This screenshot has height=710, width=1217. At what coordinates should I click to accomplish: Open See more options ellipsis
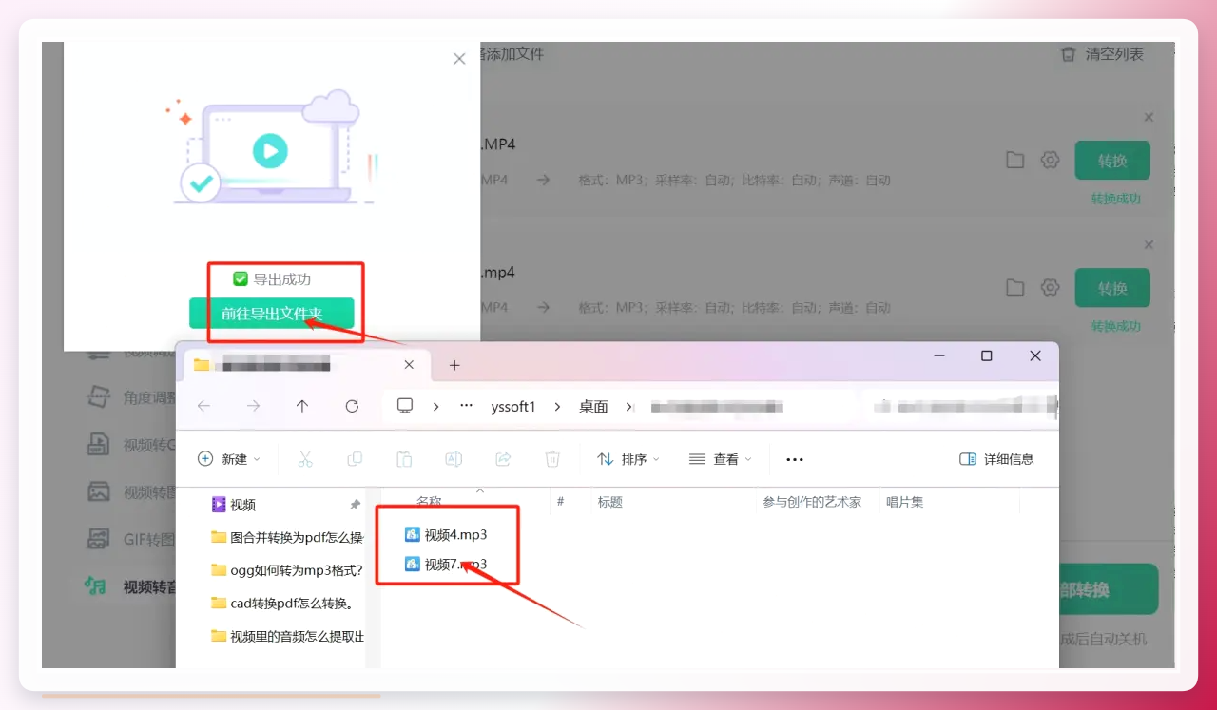pos(795,459)
